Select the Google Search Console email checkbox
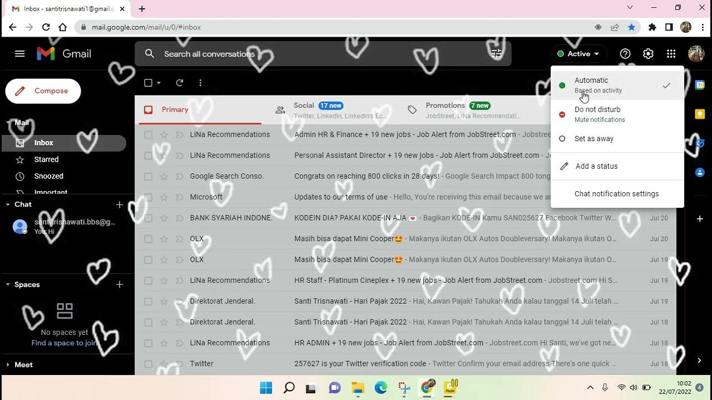Viewport: 712px width, 400px height. click(x=148, y=176)
